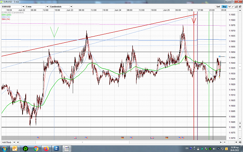Select the trend line drawing tool
This screenshot has width=243, height=152.
click(x=233, y=7)
